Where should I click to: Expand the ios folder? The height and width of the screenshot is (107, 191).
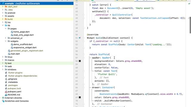coord(3,22)
